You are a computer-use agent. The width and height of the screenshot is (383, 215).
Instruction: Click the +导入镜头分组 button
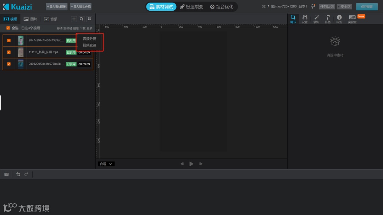[x=81, y=7]
